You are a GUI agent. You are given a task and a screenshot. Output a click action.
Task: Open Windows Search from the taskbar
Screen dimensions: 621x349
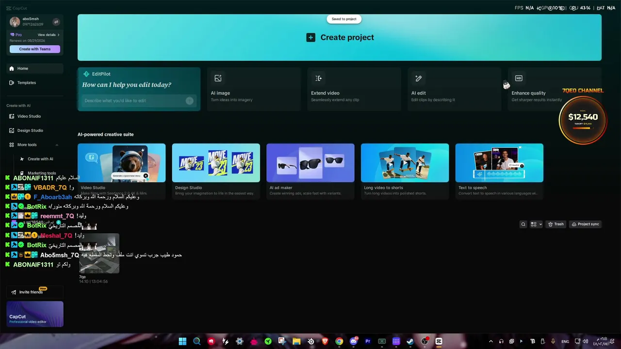(196, 341)
